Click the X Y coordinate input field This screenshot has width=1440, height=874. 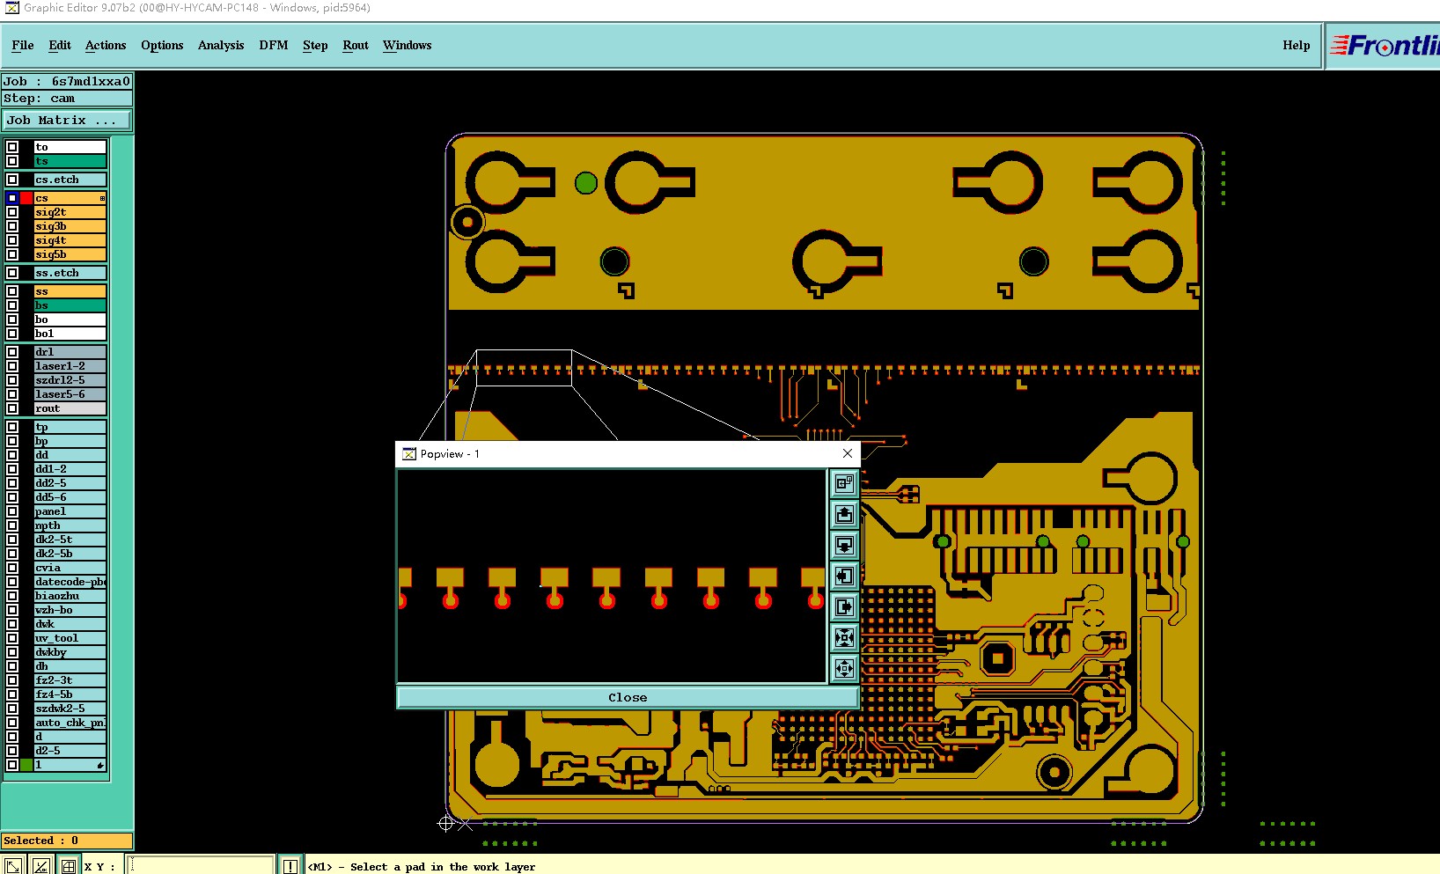[x=201, y=866]
